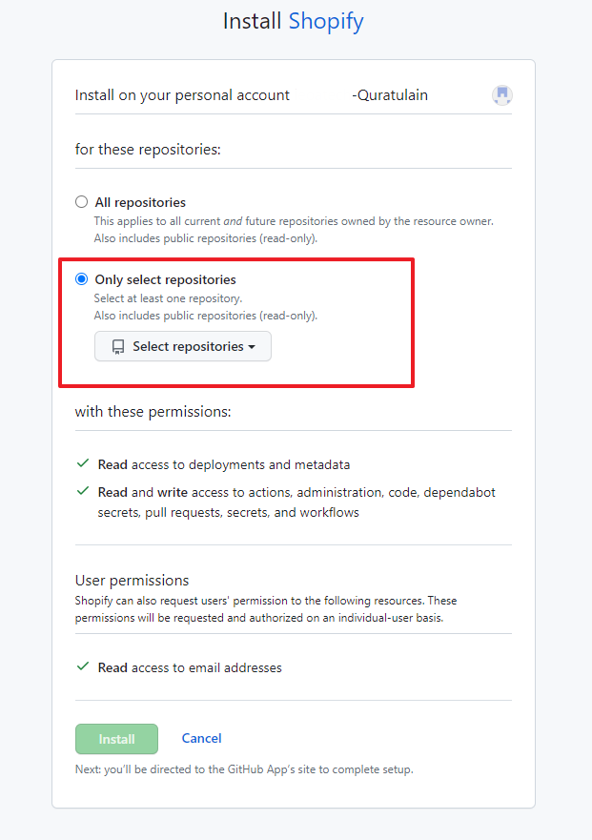Screen dimensions: 592x840
Task: Select the All repositories radio button
Action: click(81, 201)
